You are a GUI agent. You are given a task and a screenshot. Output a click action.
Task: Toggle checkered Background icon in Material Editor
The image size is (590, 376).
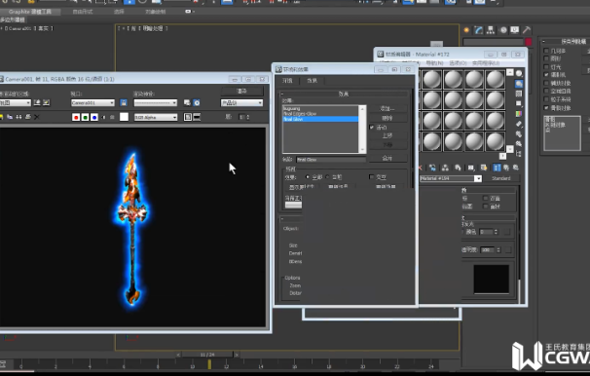coord(519,94)
